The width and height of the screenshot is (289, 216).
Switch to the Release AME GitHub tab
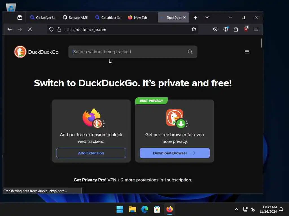click(x=75, y=18)
